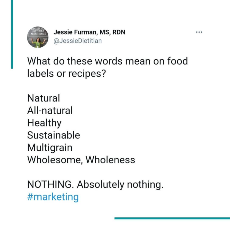Select the word 'Natural' in the list

44,98
